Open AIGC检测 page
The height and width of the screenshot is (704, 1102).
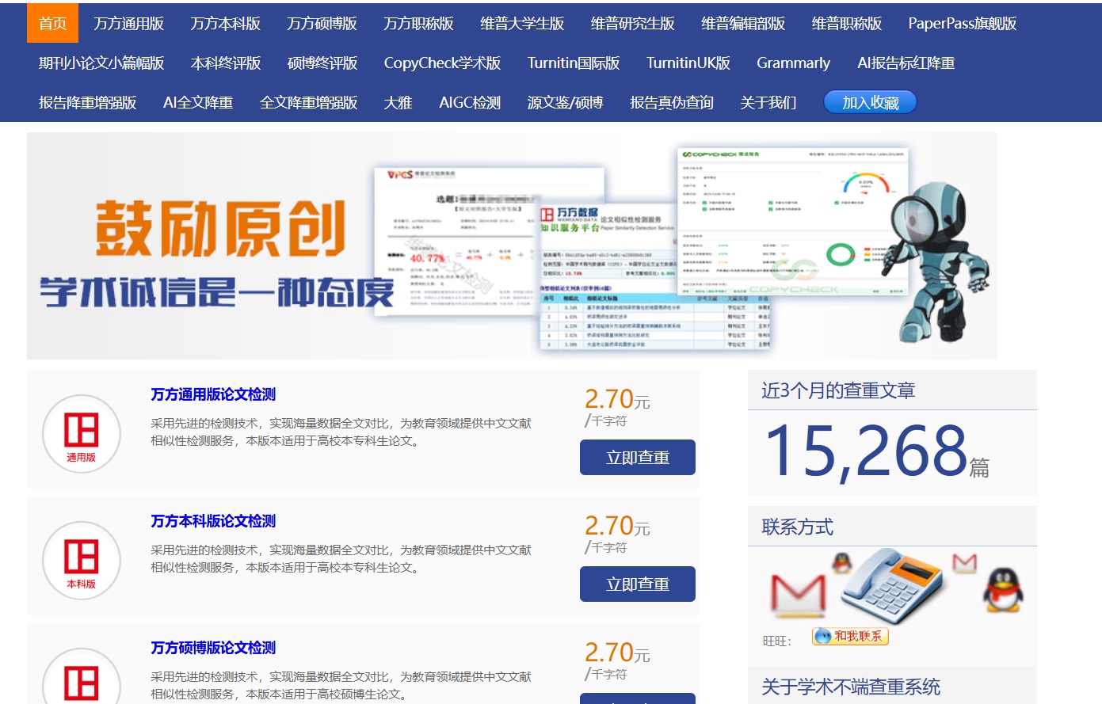(470, 102)
